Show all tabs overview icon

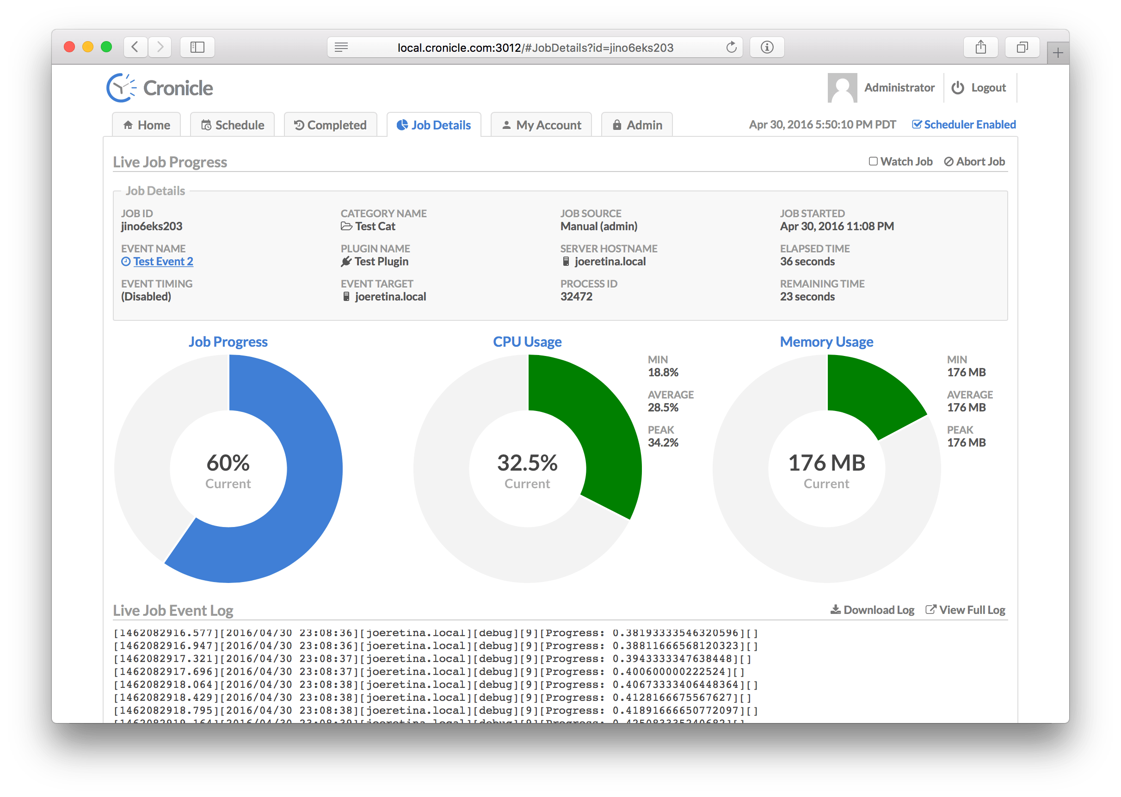coord(1022,48)
